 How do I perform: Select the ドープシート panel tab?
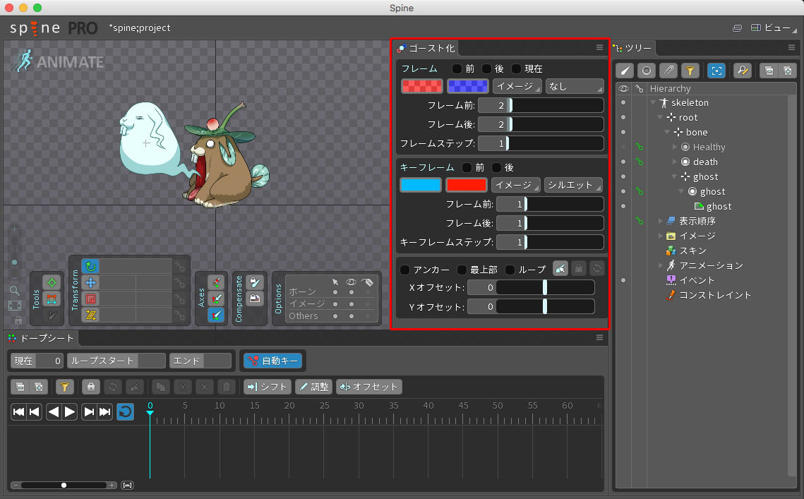tap(42, 338)
